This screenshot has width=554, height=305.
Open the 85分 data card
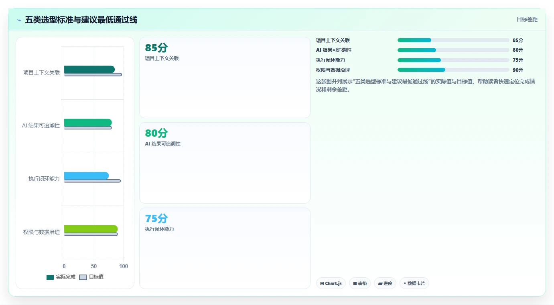(x=225, y=77)
